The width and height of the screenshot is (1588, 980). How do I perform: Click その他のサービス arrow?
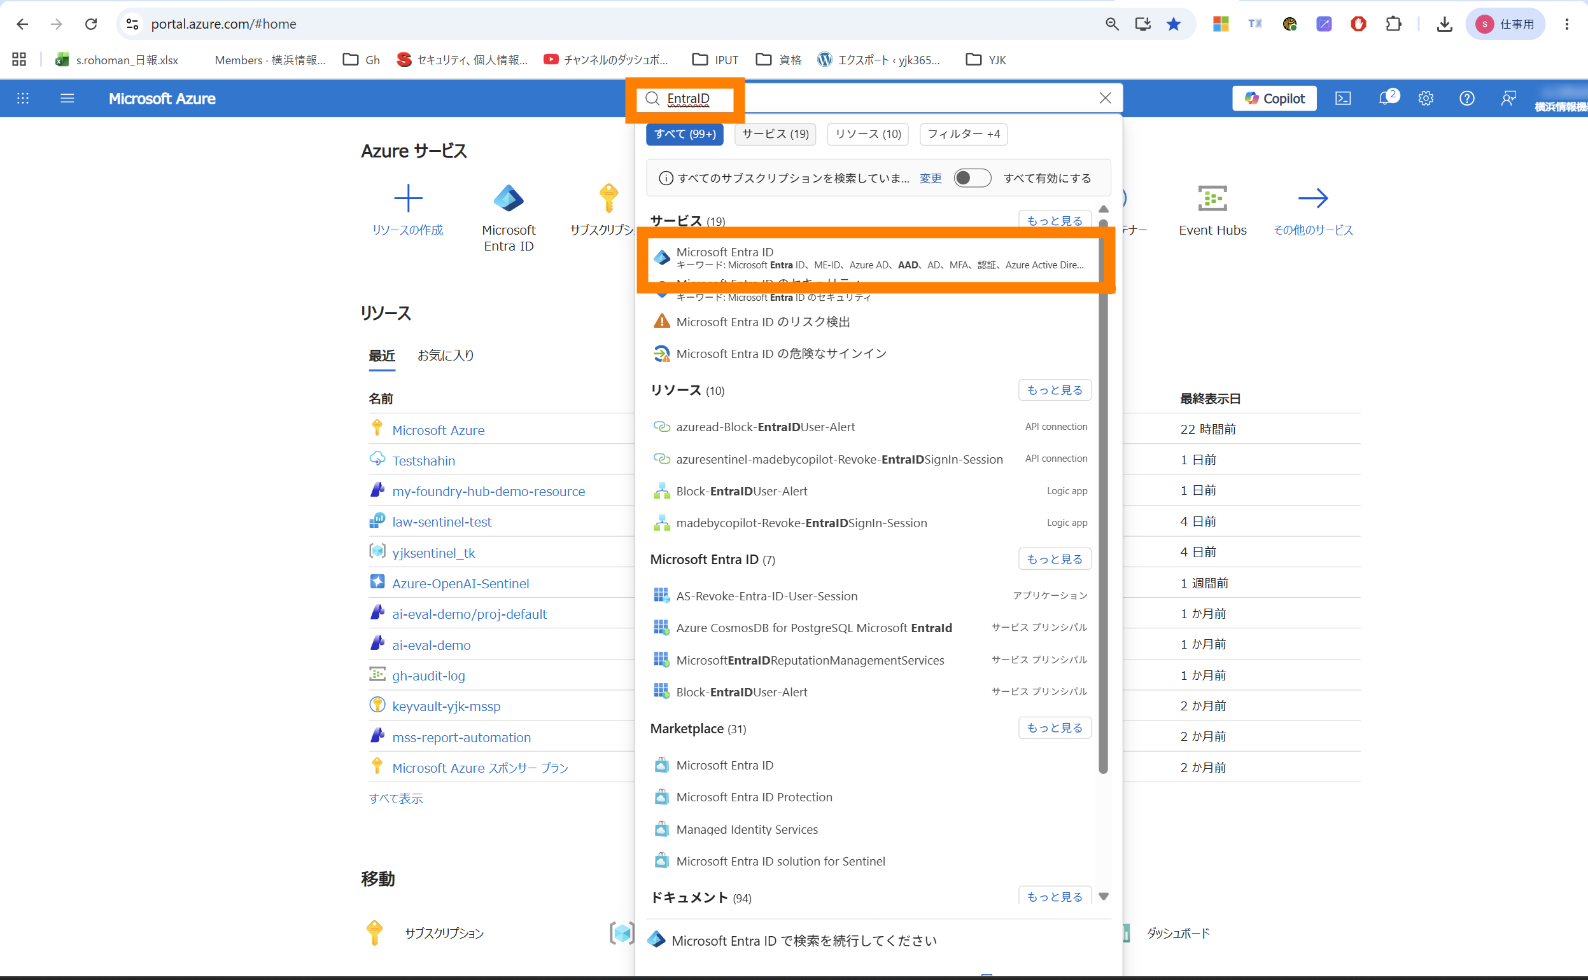pyautogui.click(x=1313, y=198)
